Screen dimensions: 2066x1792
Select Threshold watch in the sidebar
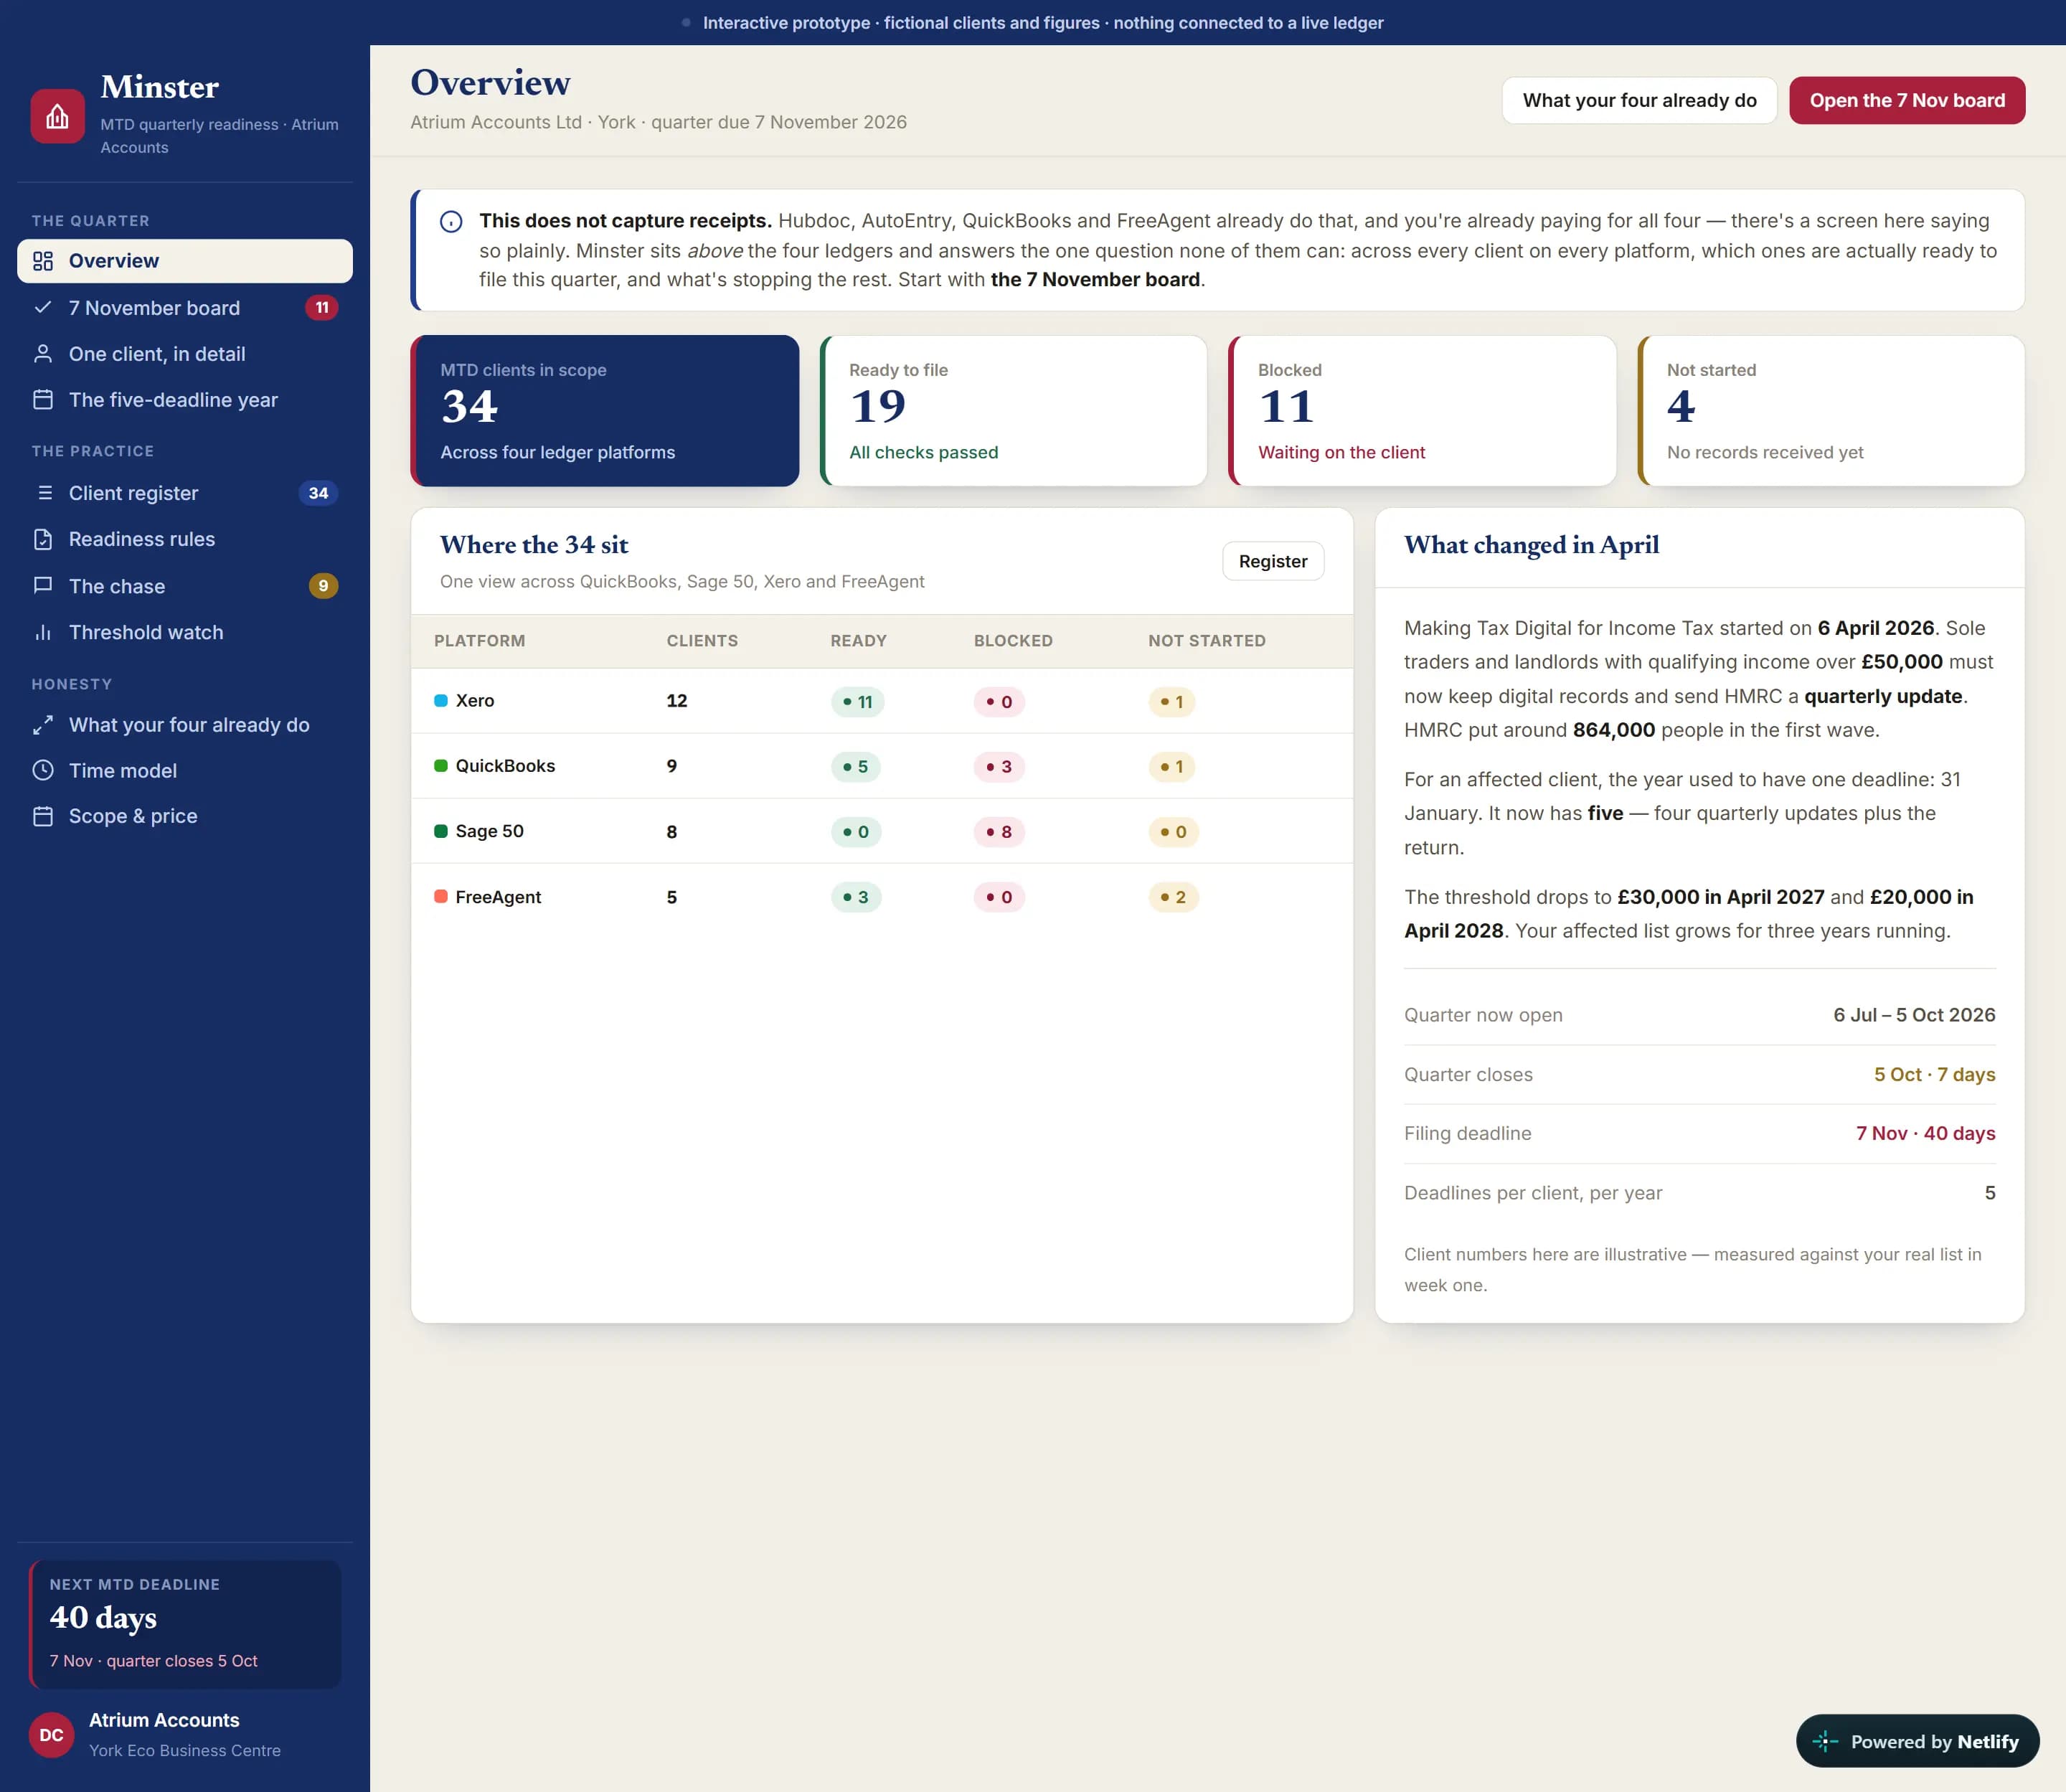[x=185, y=632]
